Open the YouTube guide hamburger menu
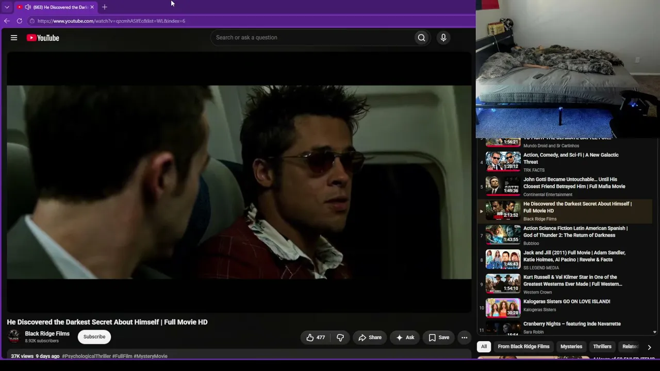 (x=14, y=38)
